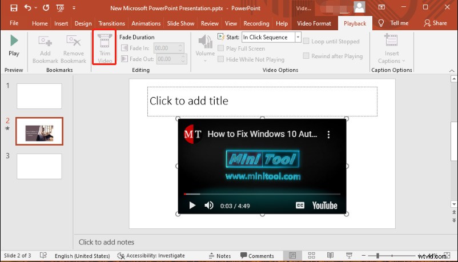Click the 'Click to add notes' area
This screenshot has width=458, height=262.
(106, 242)
